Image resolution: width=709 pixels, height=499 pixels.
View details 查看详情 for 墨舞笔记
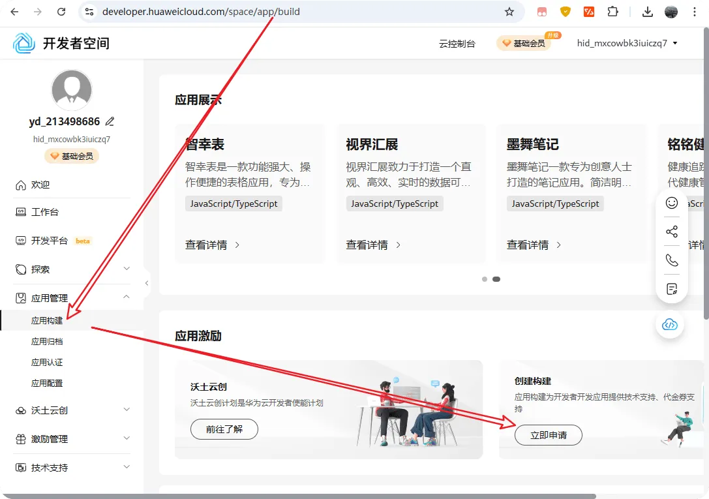[534, 245]
